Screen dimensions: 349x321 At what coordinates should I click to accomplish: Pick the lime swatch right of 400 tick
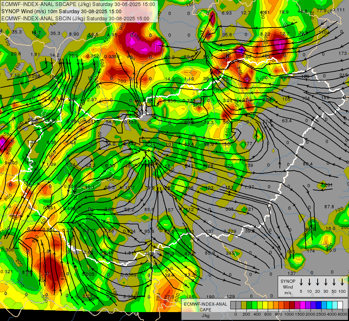(260, 305)
